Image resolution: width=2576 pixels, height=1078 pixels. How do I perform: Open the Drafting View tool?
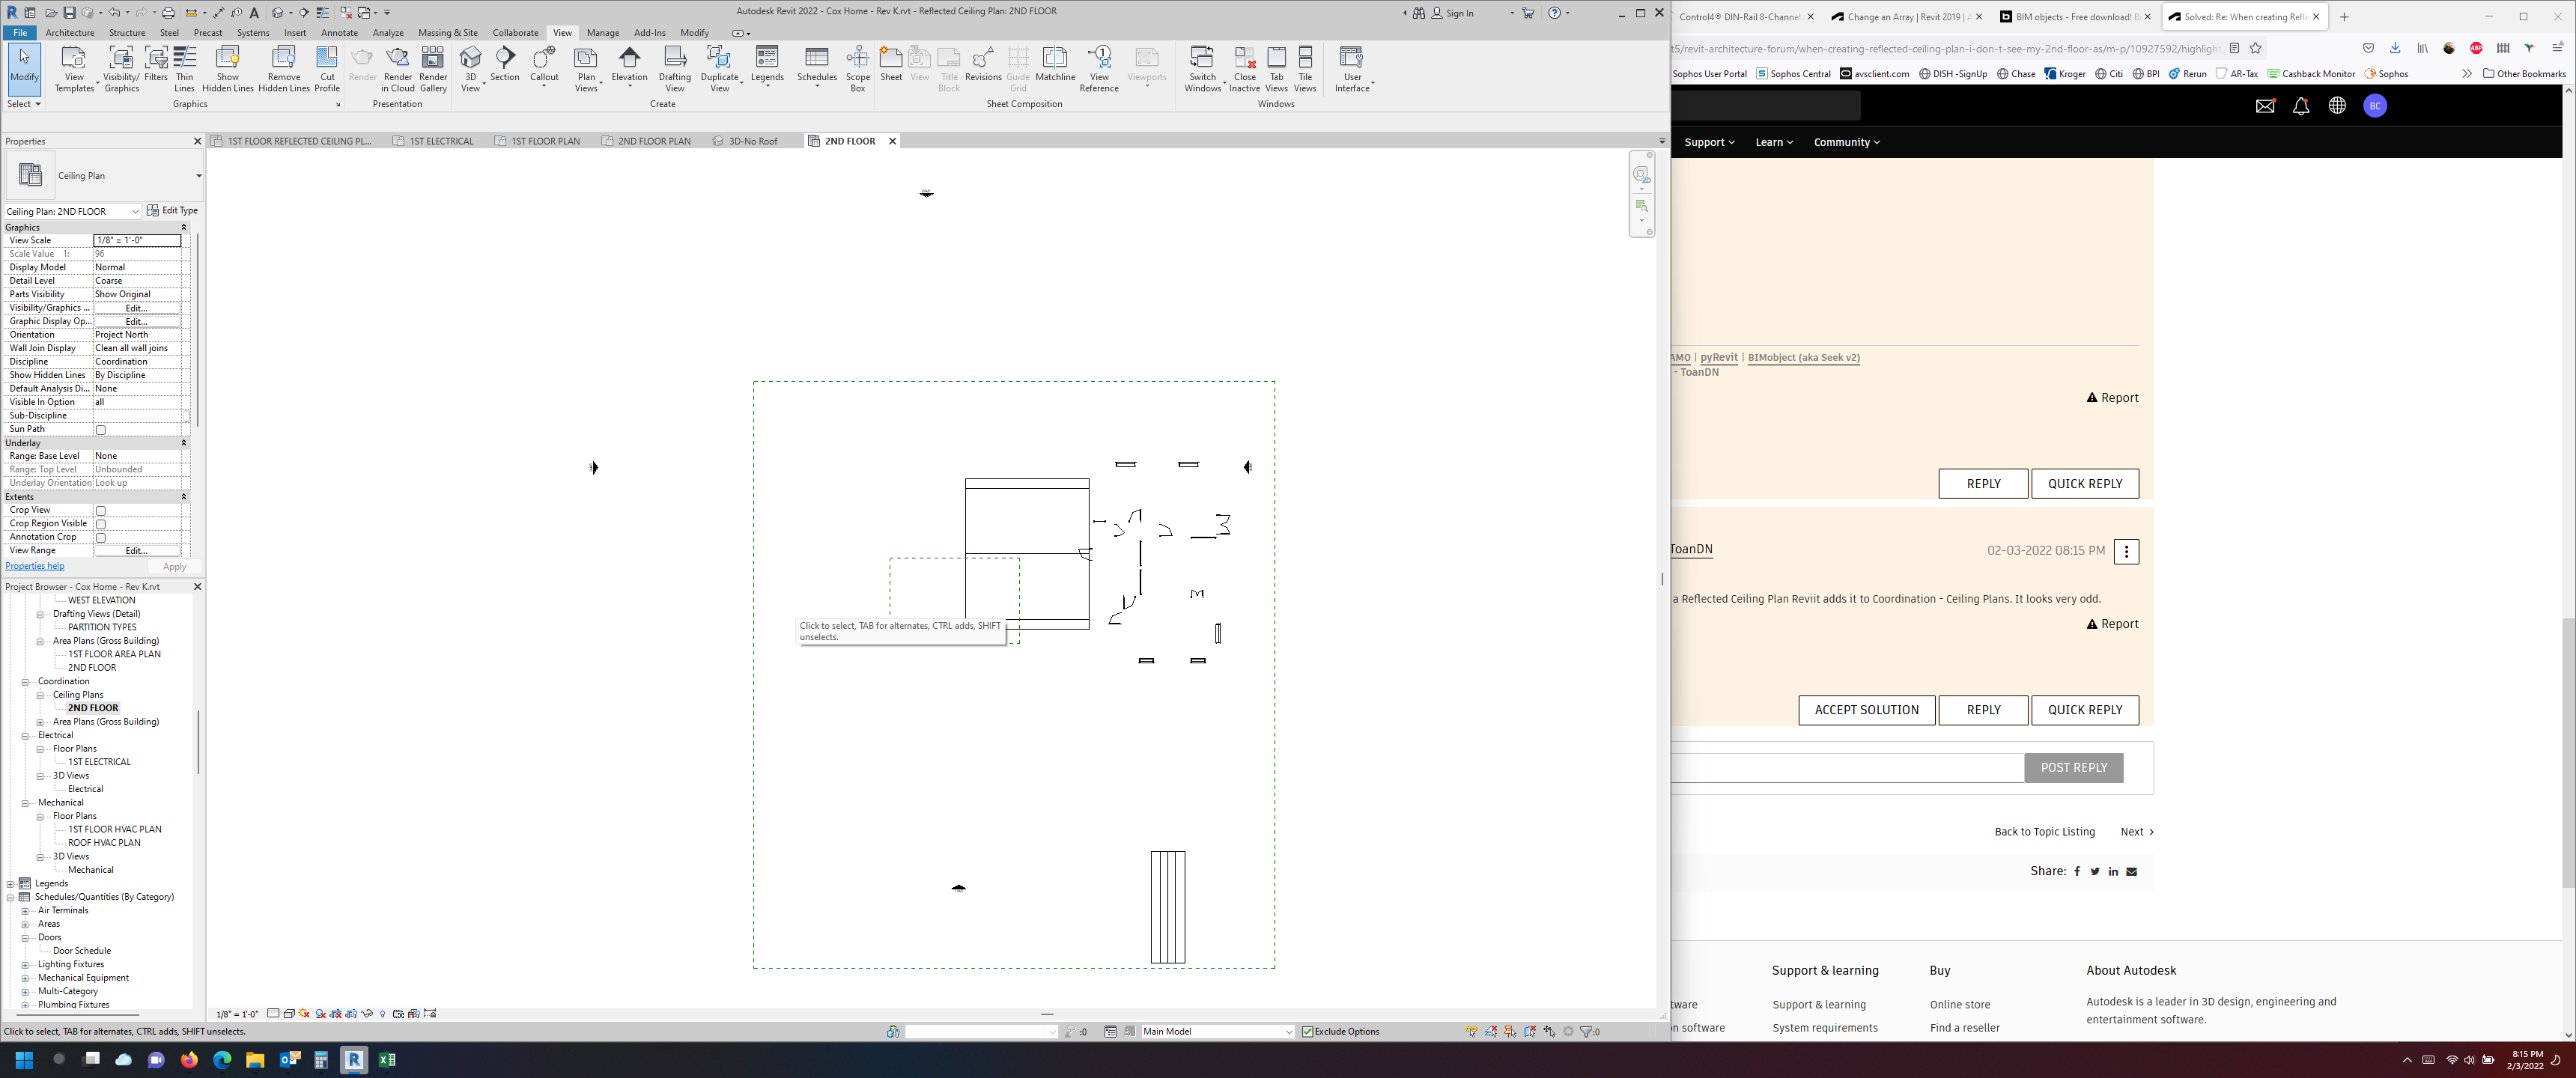coord(675,69)
